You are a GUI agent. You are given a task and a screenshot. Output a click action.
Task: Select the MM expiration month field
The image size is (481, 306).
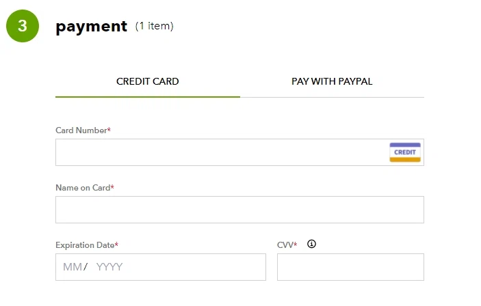(72, 267)
